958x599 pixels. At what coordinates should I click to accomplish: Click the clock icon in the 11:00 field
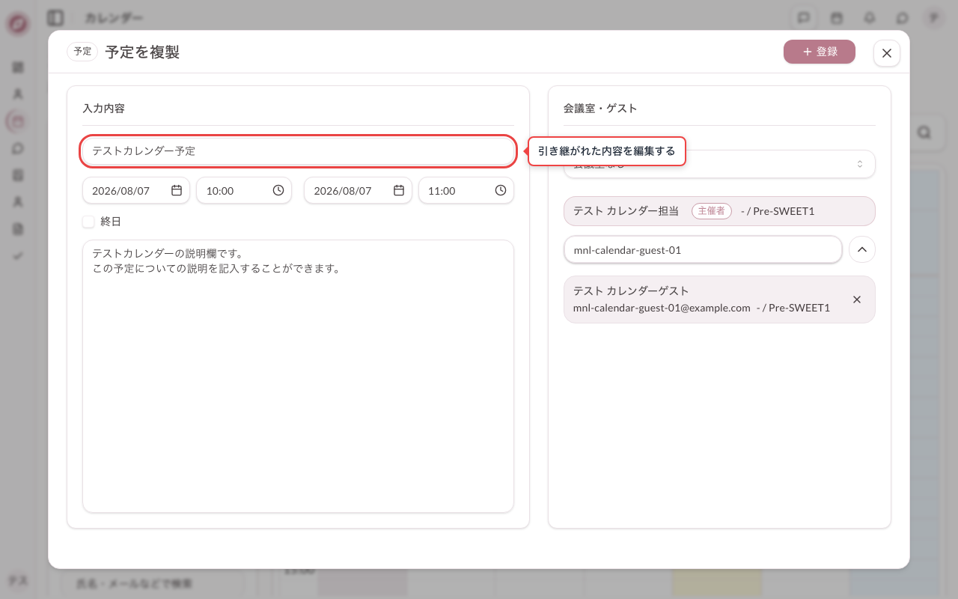501,190
